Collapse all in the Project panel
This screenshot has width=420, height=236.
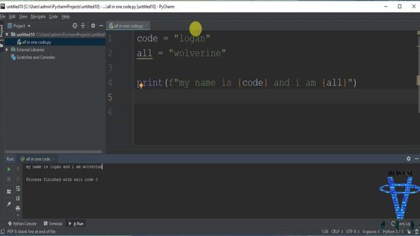83,26
